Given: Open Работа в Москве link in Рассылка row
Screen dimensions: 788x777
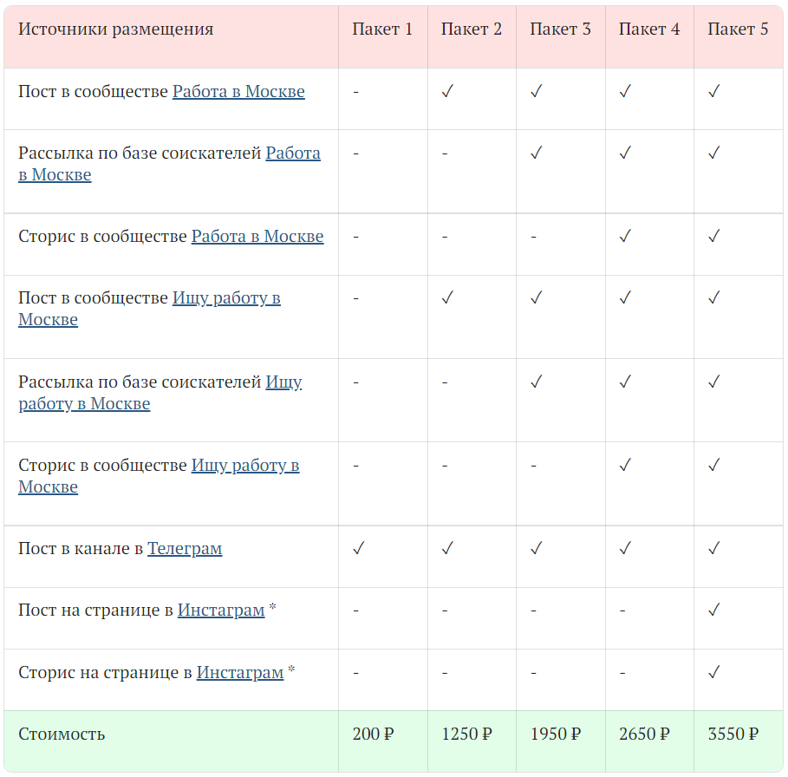Looking at the screenshot, I should coord(292,153).
